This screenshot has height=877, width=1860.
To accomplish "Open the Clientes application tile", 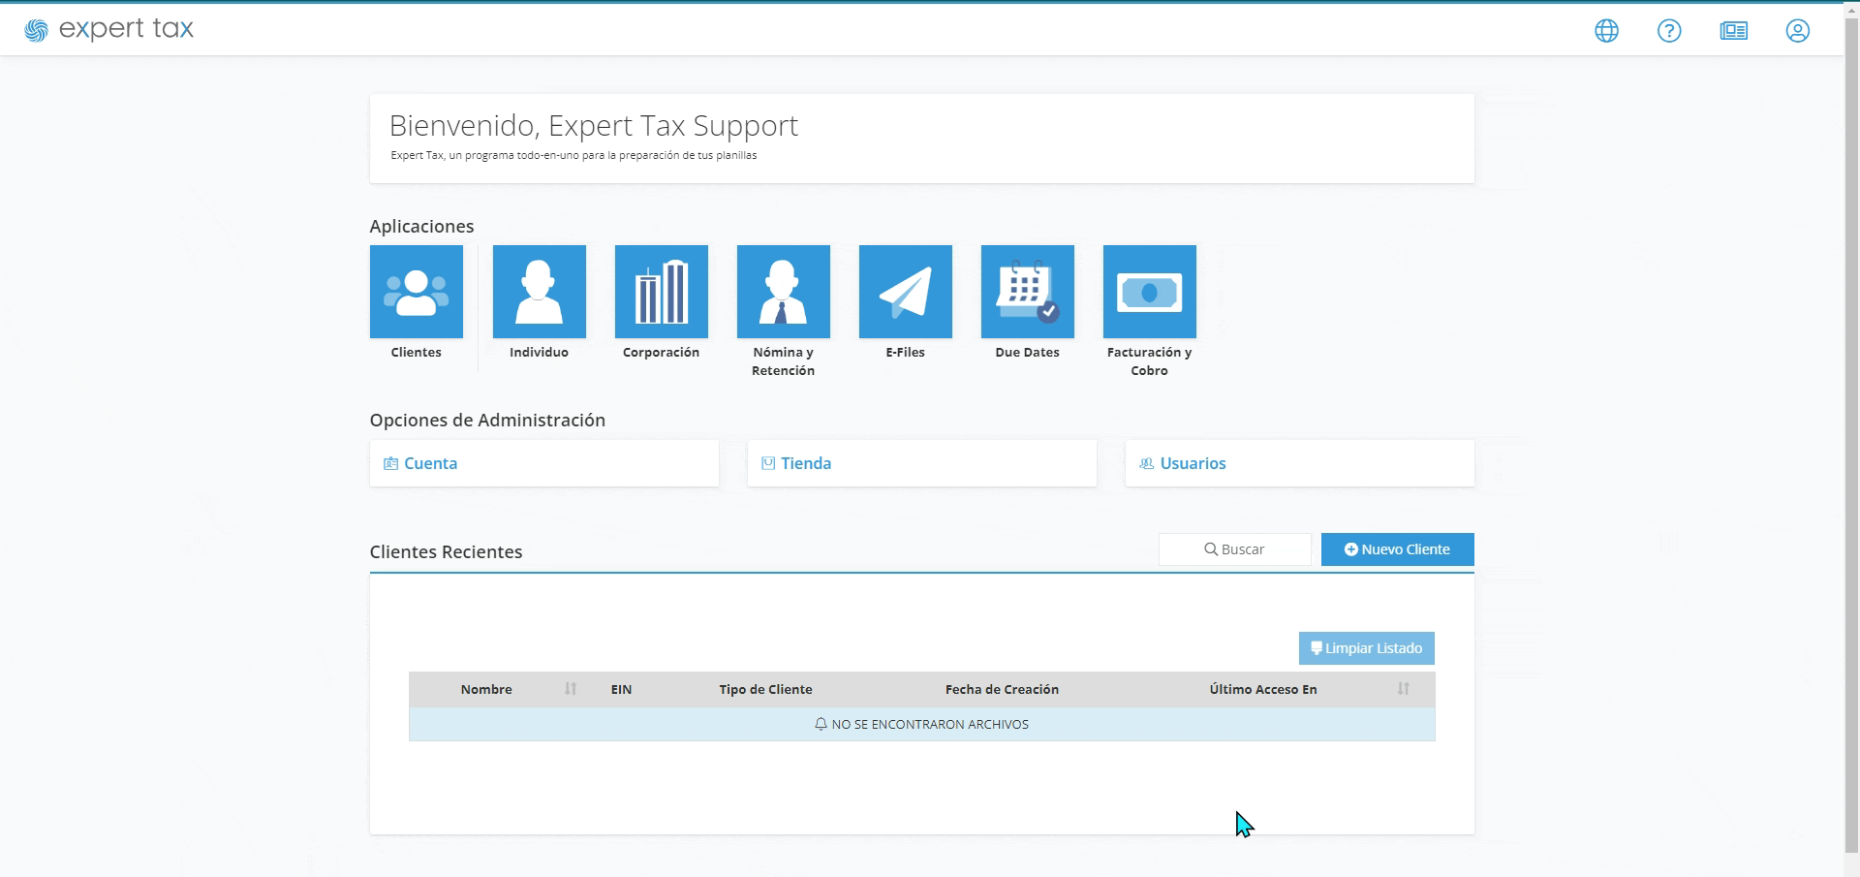I will (417, 292).
